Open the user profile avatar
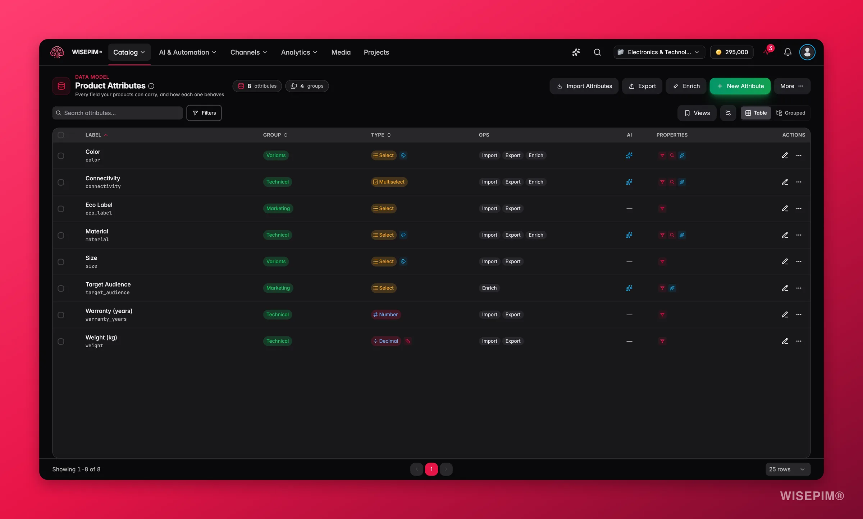Screen dimensions: 863x519 (807, 52)
